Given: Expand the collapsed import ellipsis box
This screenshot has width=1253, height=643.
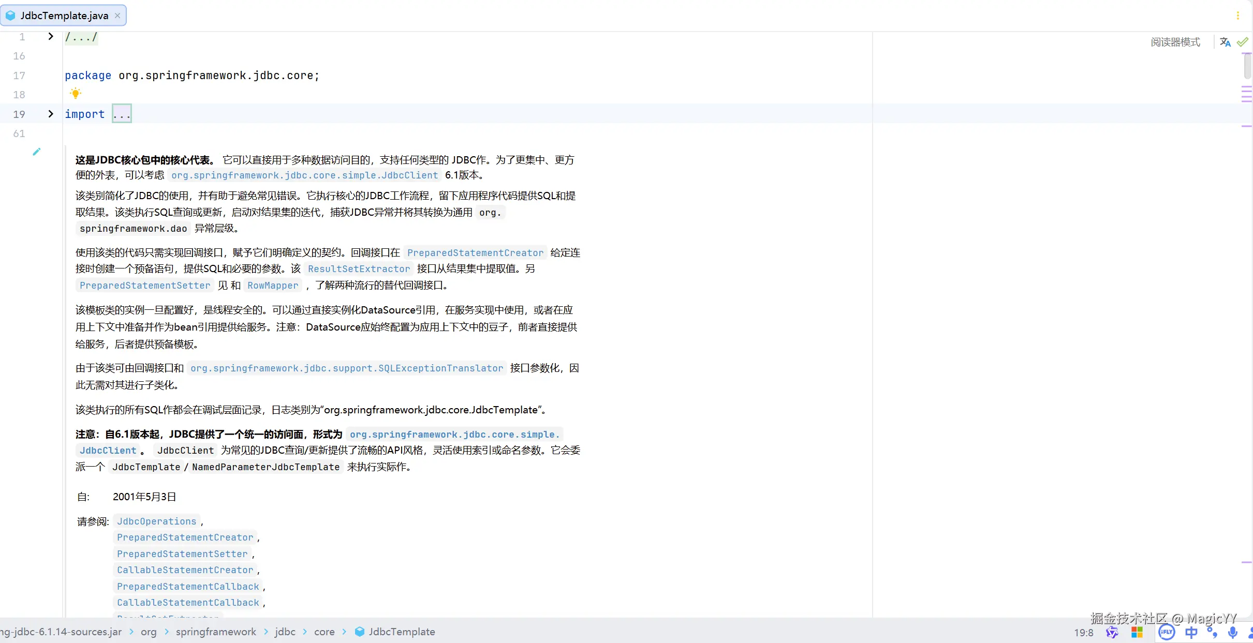Looking at the screenshot, I should coord(122,114).
